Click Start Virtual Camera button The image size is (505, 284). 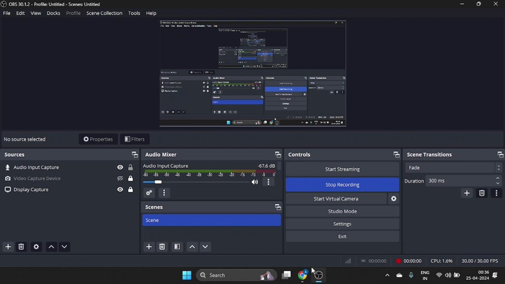(336, 199)
